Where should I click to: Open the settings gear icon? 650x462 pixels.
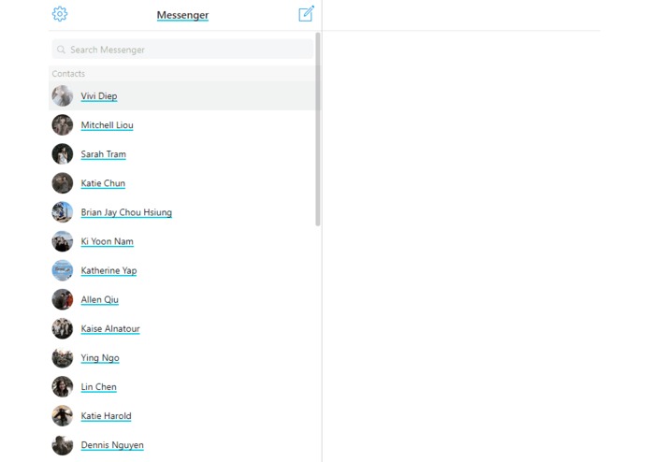pyautogui.click(x=60, y=14)
